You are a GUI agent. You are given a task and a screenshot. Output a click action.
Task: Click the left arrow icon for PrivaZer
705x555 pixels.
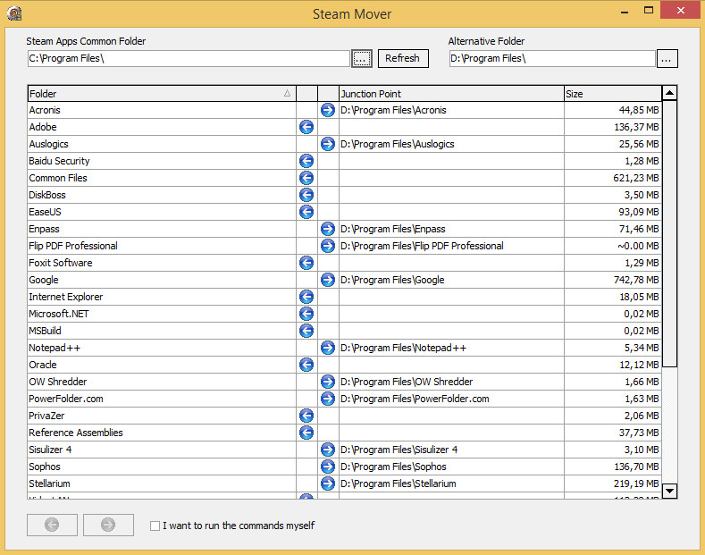(x=306, y=416)
